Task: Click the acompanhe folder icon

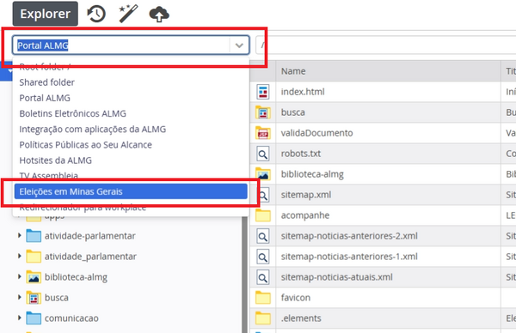Action: 263,215
